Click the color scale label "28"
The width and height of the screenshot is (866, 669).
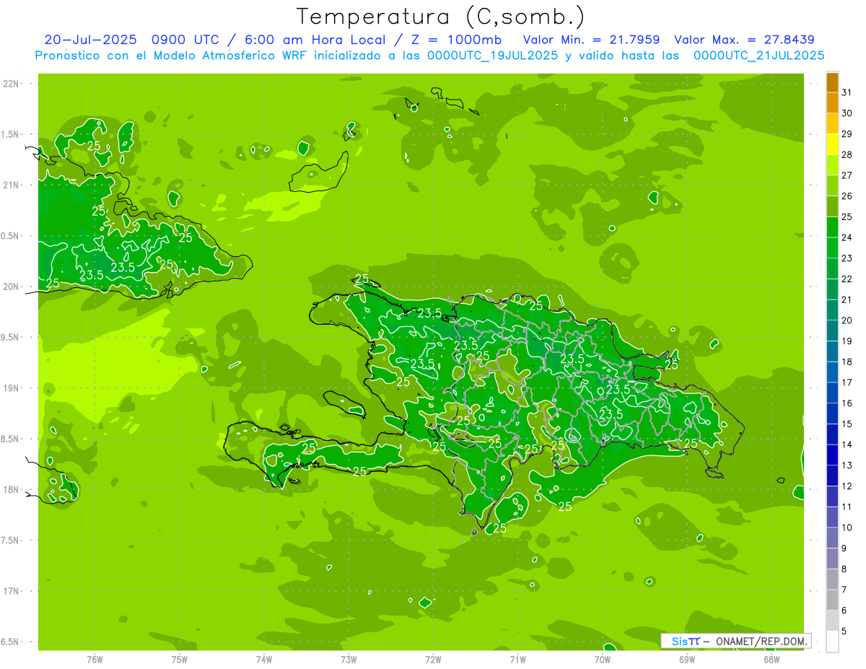847,154
